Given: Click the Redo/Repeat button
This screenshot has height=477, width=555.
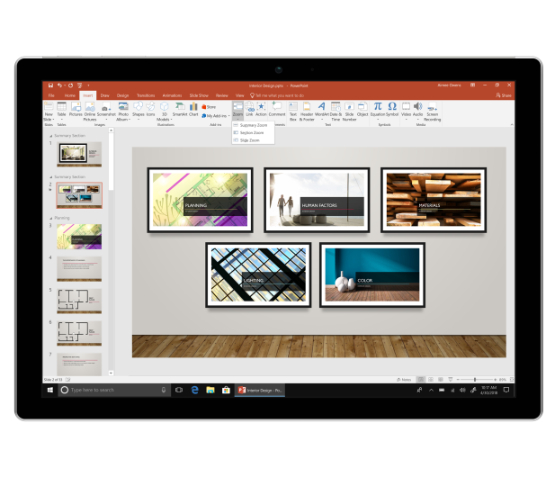Looking at the screenshot, I should pos(70,85).
